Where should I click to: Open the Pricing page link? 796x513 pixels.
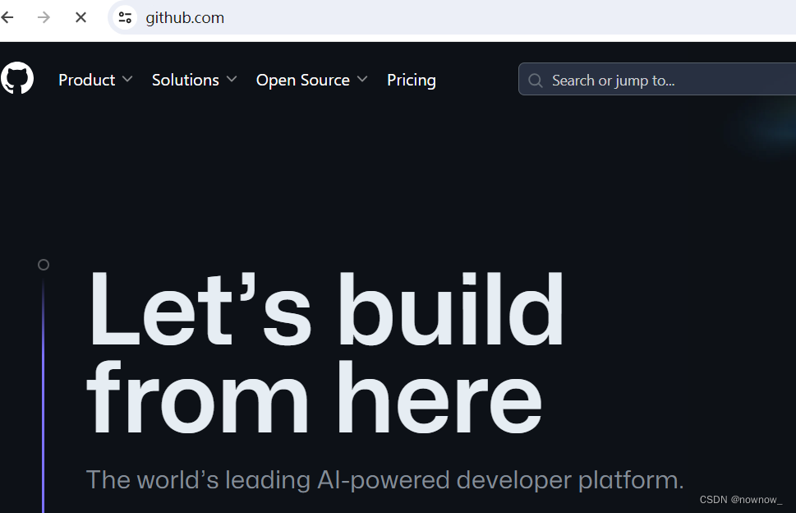(x=412, y=80)
